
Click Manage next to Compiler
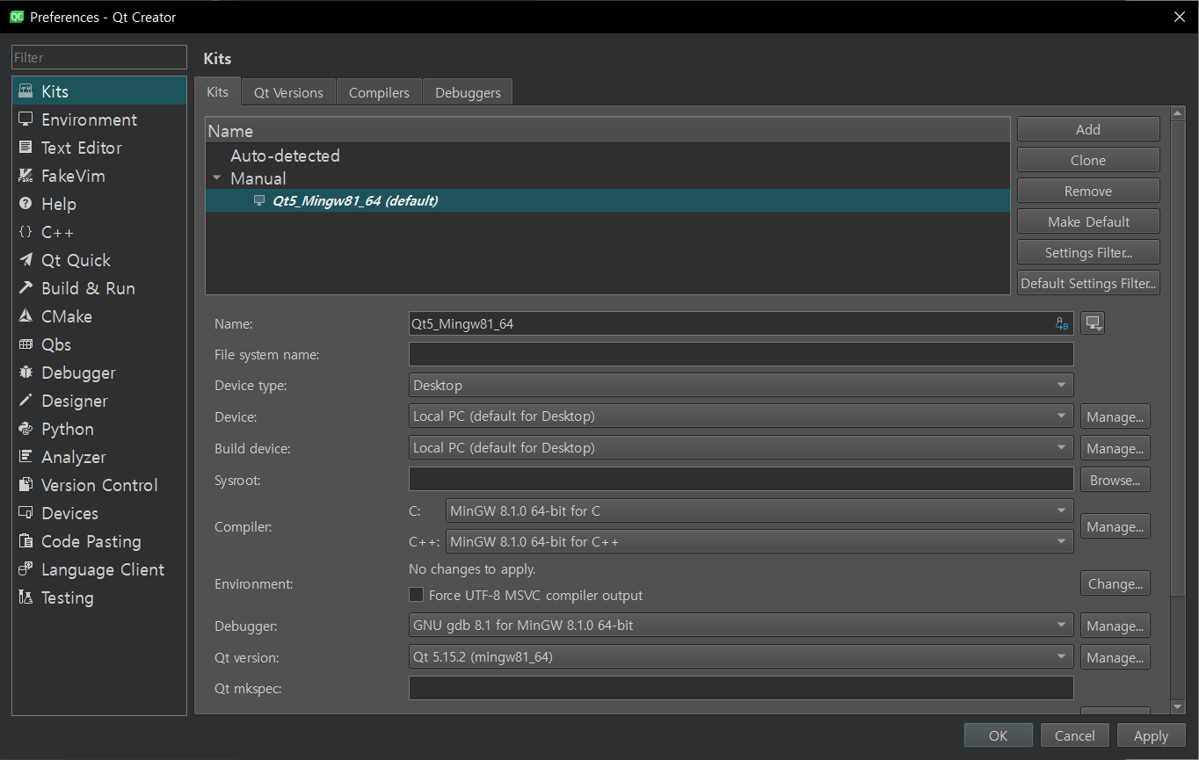1115,526
